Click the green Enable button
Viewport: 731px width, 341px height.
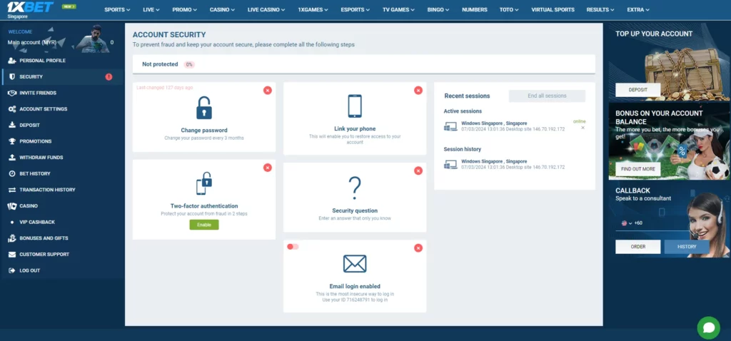[x=204, y=225]
